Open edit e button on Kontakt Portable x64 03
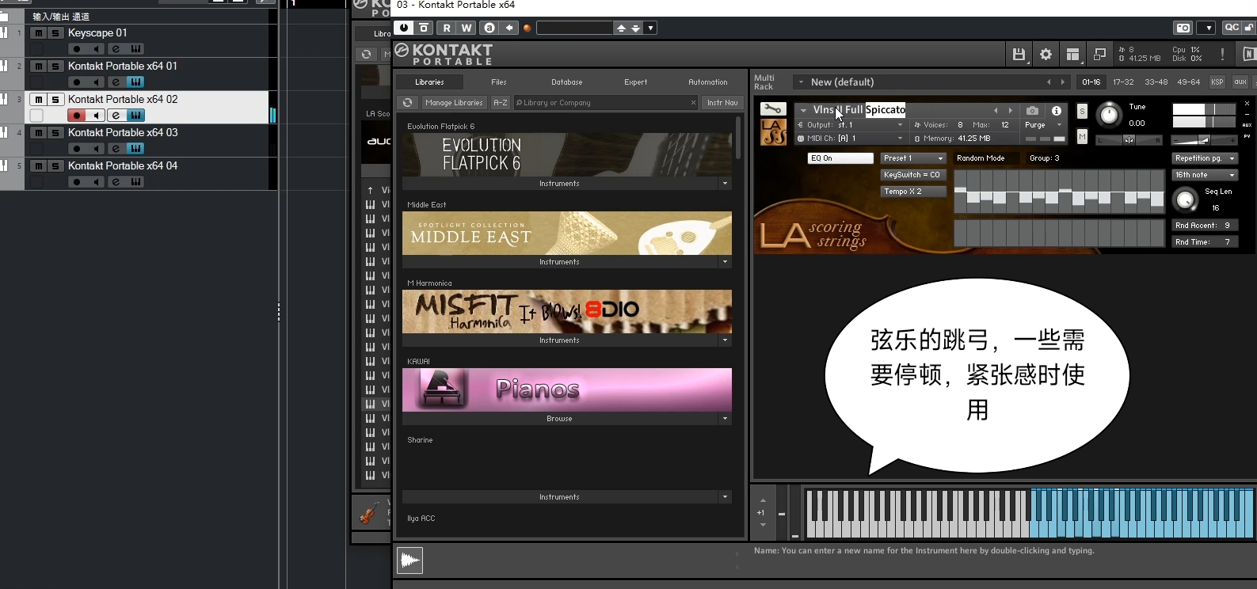This screenshot has height=589, width=1257. [x=116, y=149]
